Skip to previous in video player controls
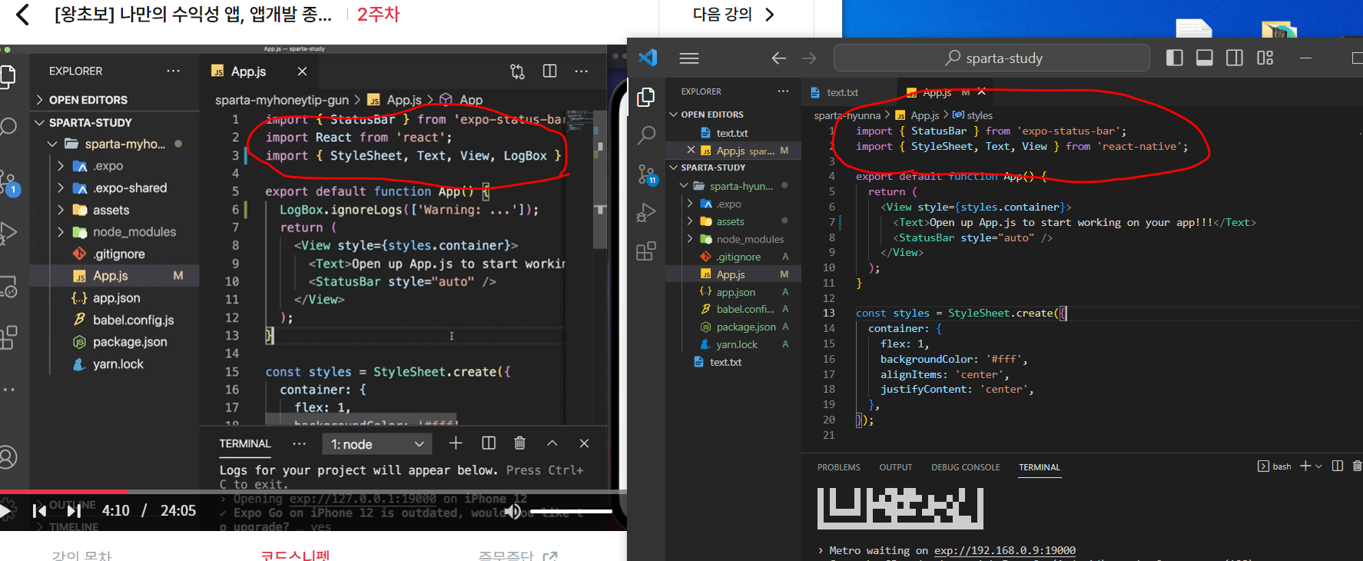Image resolution: width=1363 pixels, height=561 pixels. (40, 510)
